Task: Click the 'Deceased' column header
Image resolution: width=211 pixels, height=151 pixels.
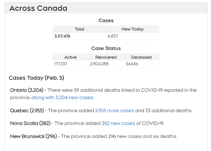Action: click(141, 57)
